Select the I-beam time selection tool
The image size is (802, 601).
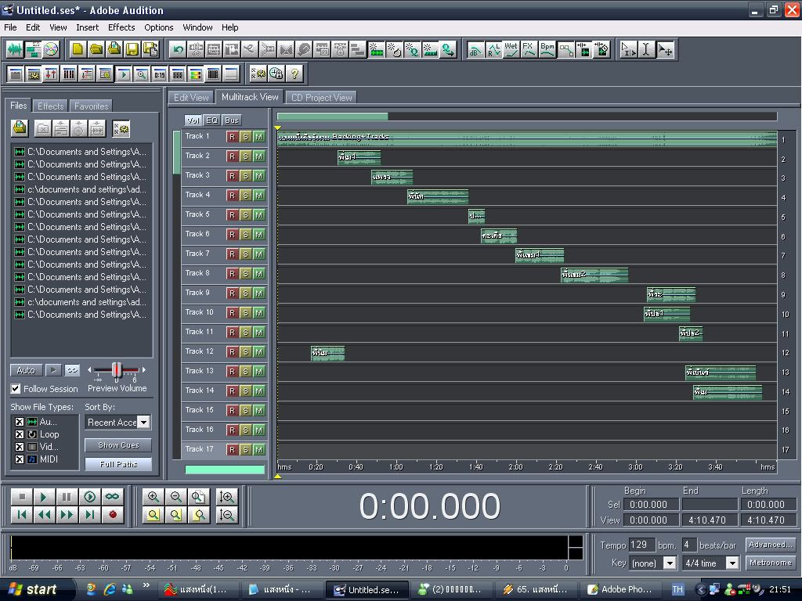click(646, 49)
